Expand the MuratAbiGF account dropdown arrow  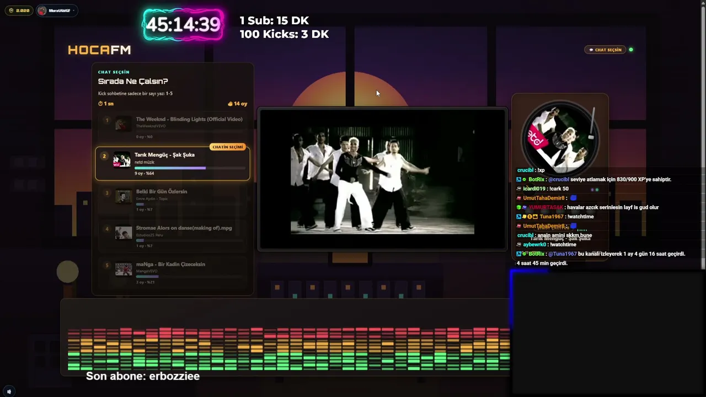coord(73,10)
